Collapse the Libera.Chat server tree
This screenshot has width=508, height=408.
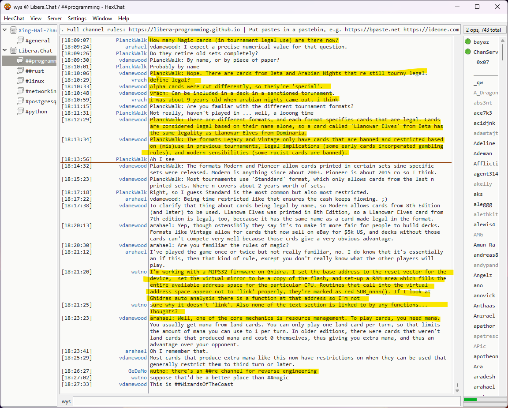point(5,51)
